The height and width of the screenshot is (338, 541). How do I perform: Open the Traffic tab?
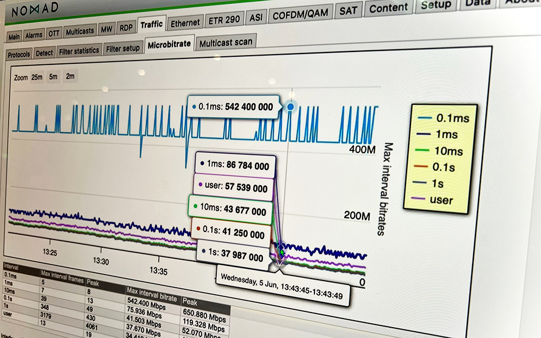point(151,25)
